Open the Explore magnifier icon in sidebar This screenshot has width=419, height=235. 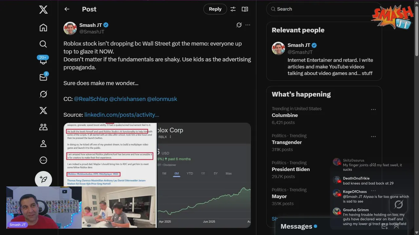point(43,44)
